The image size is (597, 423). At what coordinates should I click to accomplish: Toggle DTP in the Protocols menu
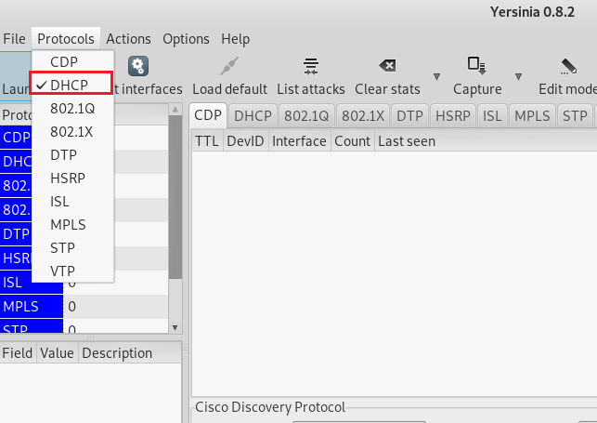pos(72,155)
